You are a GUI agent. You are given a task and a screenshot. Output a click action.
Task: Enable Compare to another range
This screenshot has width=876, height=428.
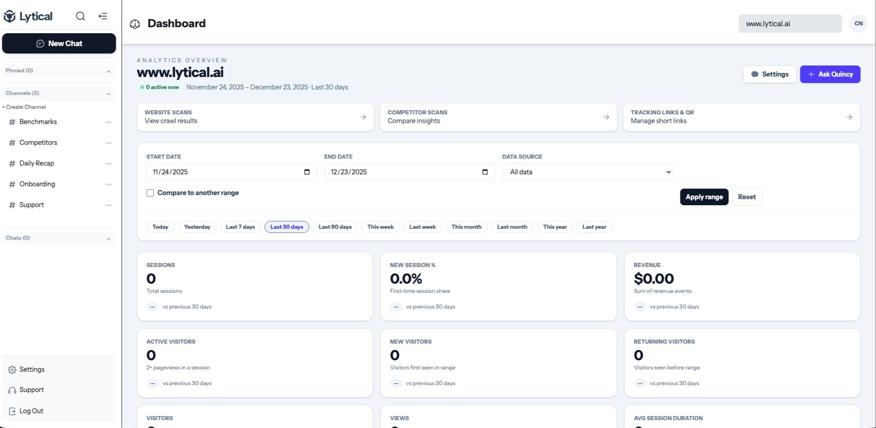(x=150, y=192)
